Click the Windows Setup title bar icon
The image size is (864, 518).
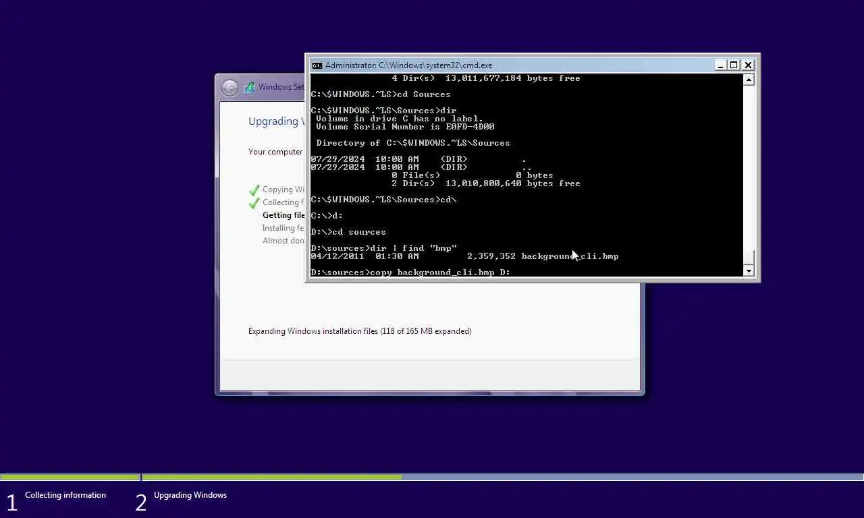(249, 87)
